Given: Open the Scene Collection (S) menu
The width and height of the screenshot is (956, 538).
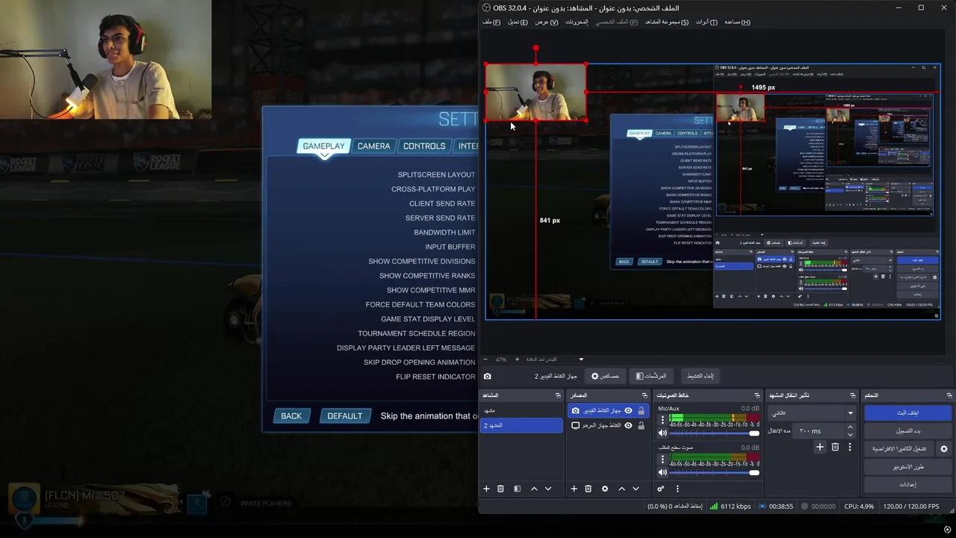Looking at the screenshot, I should coord(667,22).
